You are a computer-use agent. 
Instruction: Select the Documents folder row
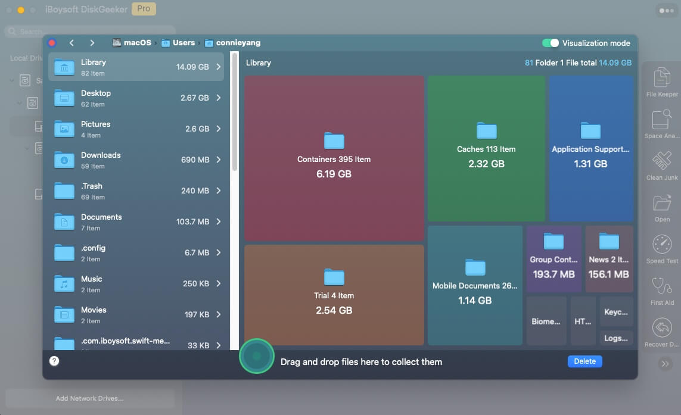click(x=136, y=222)
